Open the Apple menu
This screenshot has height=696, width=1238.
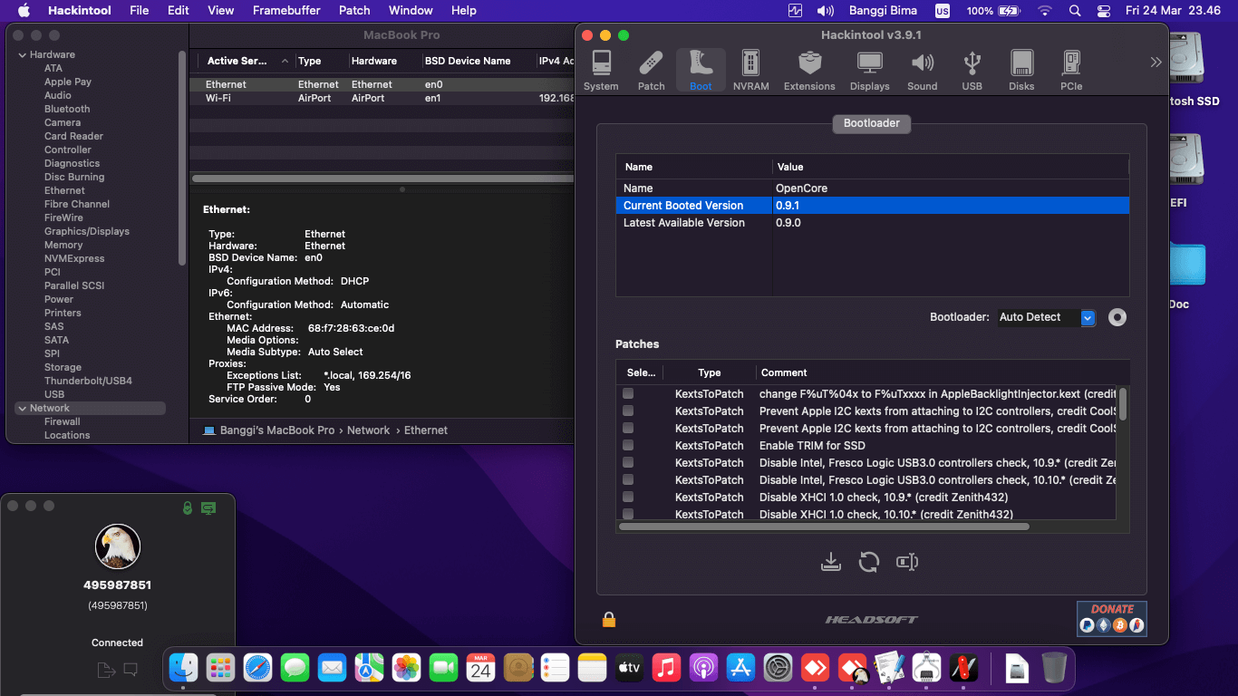(24, 11)
